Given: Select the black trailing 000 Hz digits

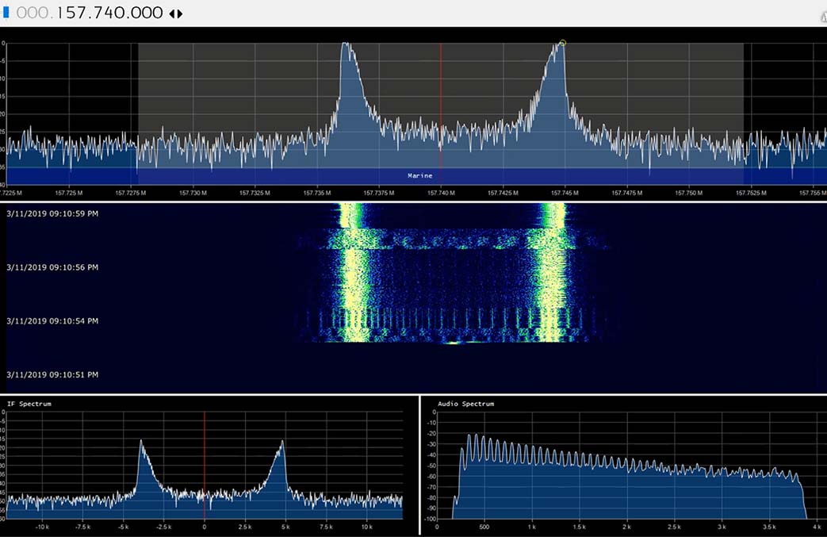Looking at the screenshot, I should [147, 13].
